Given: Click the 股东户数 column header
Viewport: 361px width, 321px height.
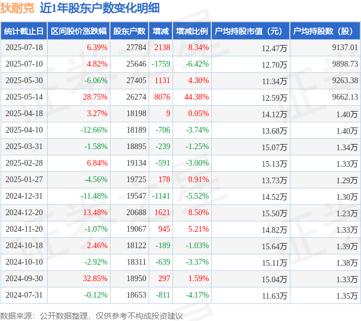Looking at the screenshot, I should pos(129,31).
